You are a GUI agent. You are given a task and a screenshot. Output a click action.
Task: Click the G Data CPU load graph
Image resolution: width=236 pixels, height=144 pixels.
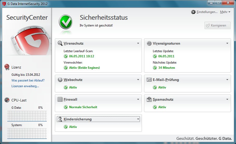(27, 116)
